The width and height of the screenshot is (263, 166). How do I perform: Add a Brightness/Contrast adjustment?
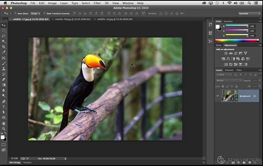pos(226,53)
